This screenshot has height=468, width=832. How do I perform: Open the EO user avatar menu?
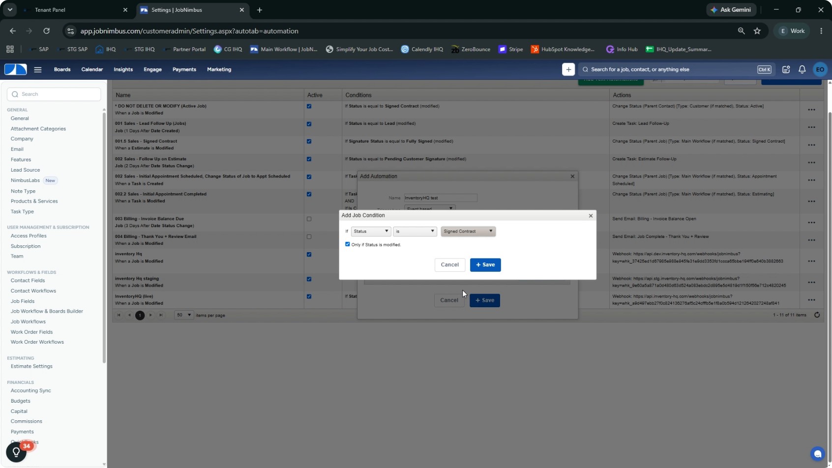820,69
